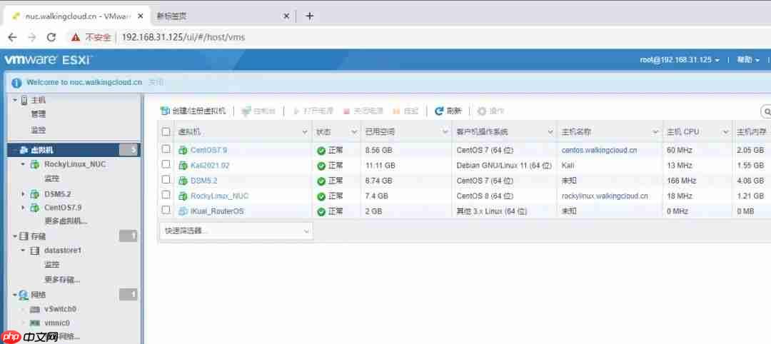Click the green status icon for CentOS7.9

pyautogui.click(x=321, y=151)
